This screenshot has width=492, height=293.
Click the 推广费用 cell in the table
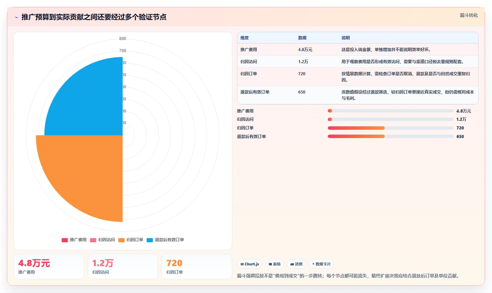click(x=249, y=50)
